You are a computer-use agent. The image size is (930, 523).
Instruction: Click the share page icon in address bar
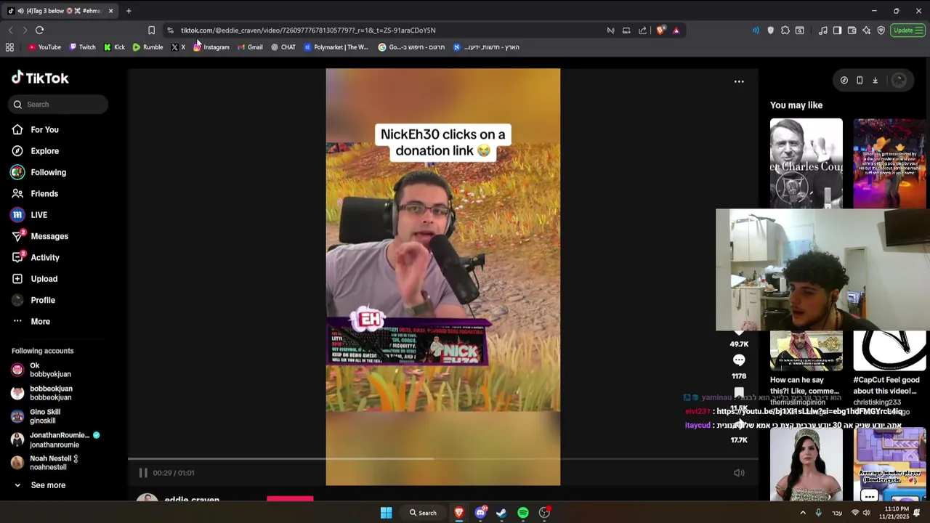(642, 31)
